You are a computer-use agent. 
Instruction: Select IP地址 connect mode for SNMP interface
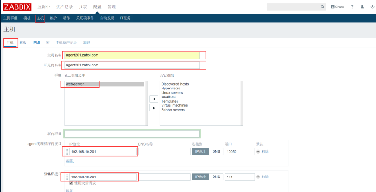pyautogui.click(x=200, y=177)
